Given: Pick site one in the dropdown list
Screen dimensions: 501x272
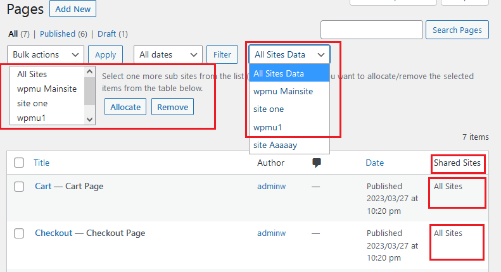Looking at the screenshot, I should [x=269, y=109].
